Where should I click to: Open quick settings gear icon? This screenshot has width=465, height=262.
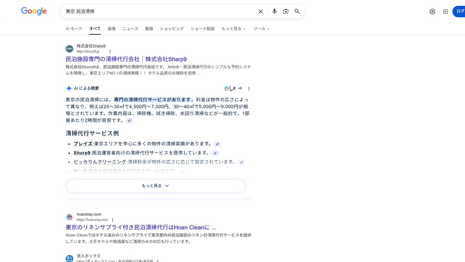432,12
